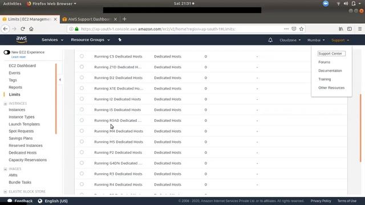Open the notifications bell icon
Viewport: 365px width, 205px height.
270,40
